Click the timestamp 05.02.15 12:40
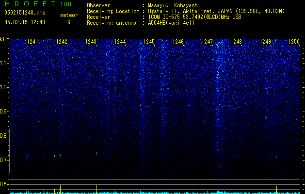This screenshot has height=194, width=305. (25, 22)
